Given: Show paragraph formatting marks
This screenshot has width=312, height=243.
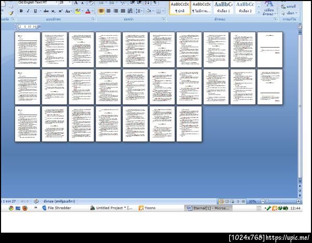Looking at the screenshot, I should coord(155,3).
